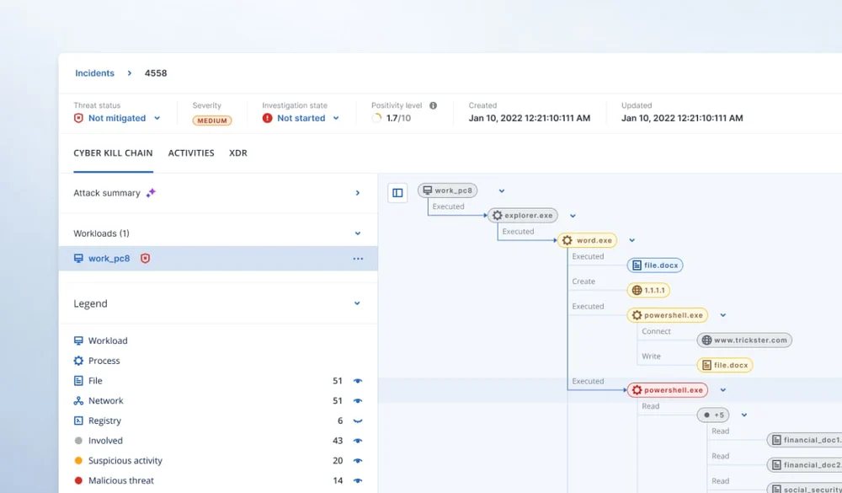This screenshot has height=493, width=842.
Task: Open the three-dot menu for work_pc8
Action: (x=358, y=259)
